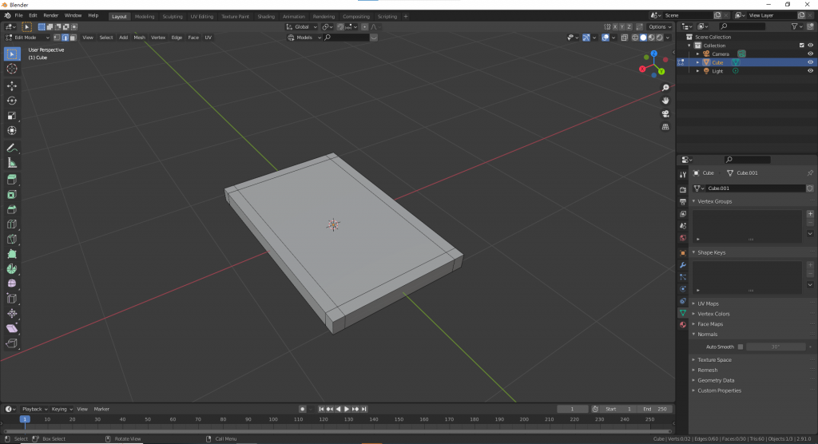The image size is (818, 444).
Task: Activate the Shear tool
Action: pyautogui.click(x=12, y=328)
